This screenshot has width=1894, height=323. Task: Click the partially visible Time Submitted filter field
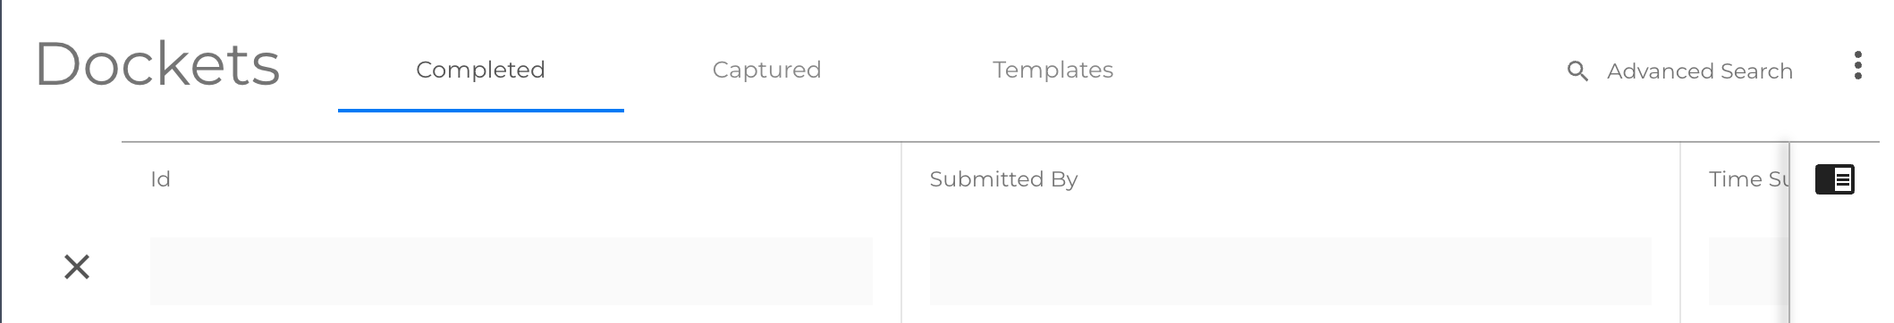[1748, 271]
